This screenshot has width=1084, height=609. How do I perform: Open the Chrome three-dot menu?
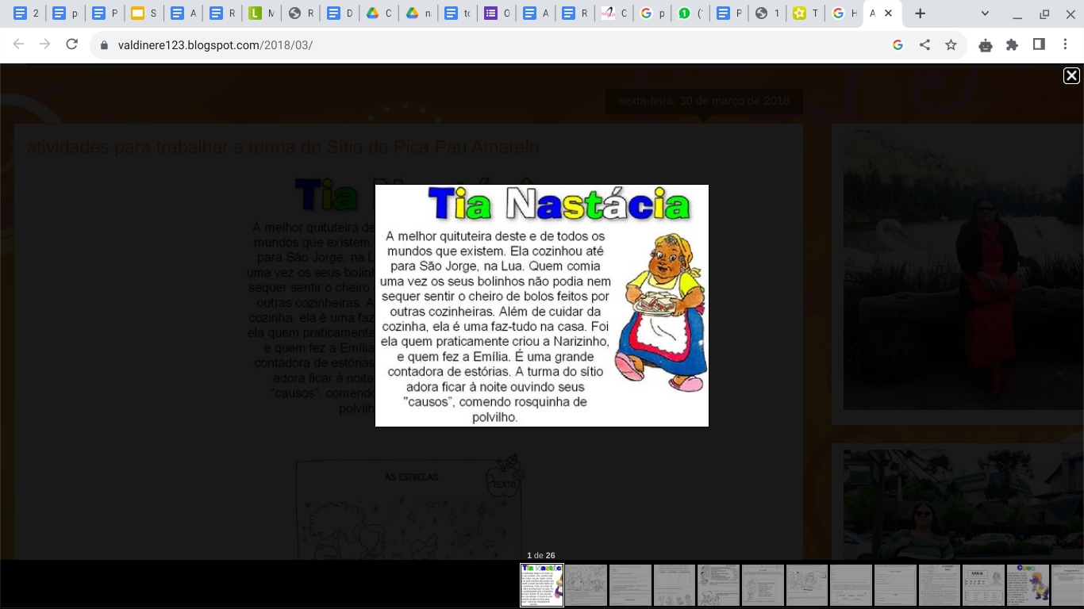pyautogui.click(x=1066, y=45)
